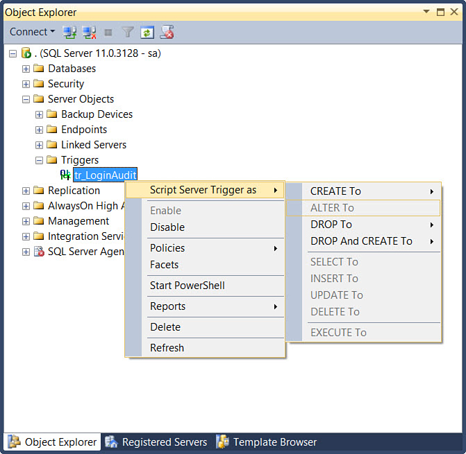Click the Filter funnel toolbar icon
This screenshot has width=466, height=454.
point(128,32)
